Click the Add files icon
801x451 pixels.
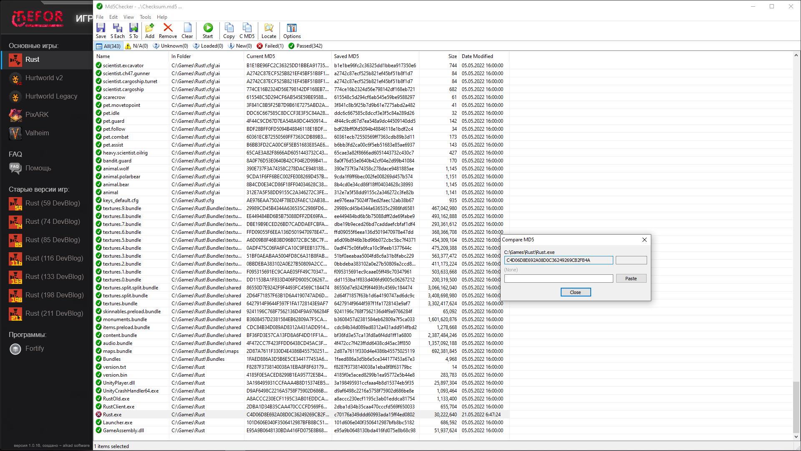(x=150, y=30)
